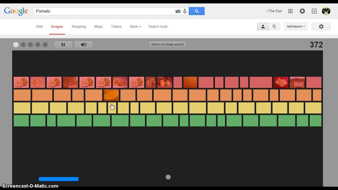Expand the More search menu
Image resolution: width=338 pixels, height=190 pixels.
[135, 26]
